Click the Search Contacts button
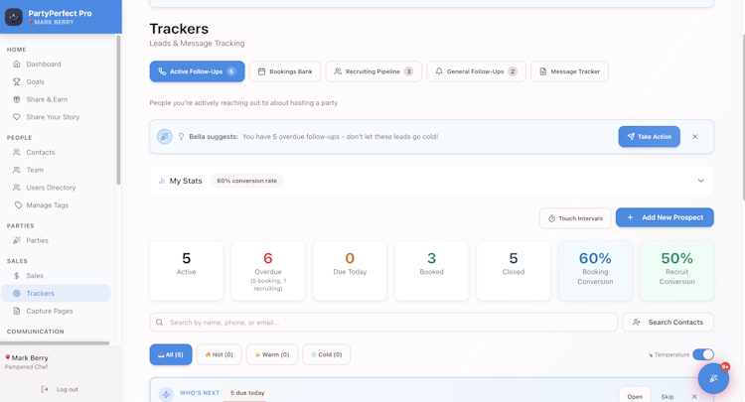The width and height of the screenshot is (745, 402). (668, 323)
